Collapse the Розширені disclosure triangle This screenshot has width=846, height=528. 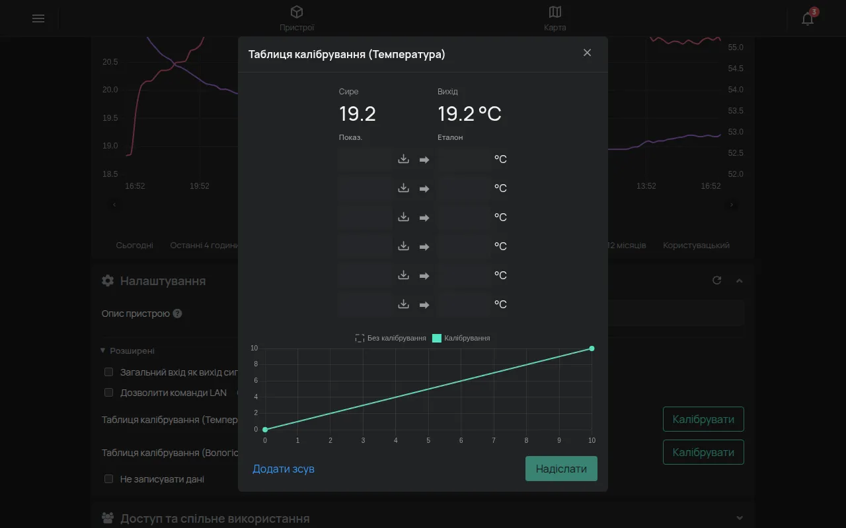pos(103,350)
